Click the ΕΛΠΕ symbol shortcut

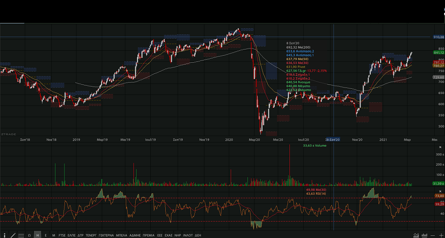click(x=72, y=235)
